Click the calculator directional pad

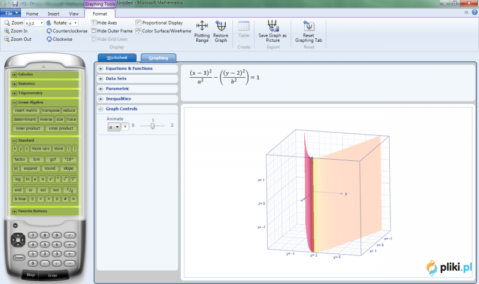[x=19, y=240]
